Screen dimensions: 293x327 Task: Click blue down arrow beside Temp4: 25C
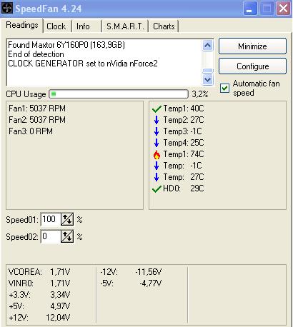(157, 143)
